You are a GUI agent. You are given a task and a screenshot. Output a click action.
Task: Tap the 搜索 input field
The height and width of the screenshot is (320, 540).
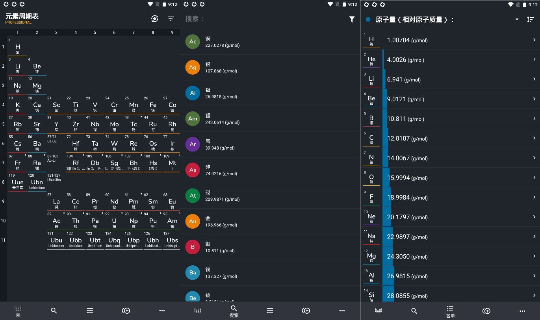pos(264,19)
